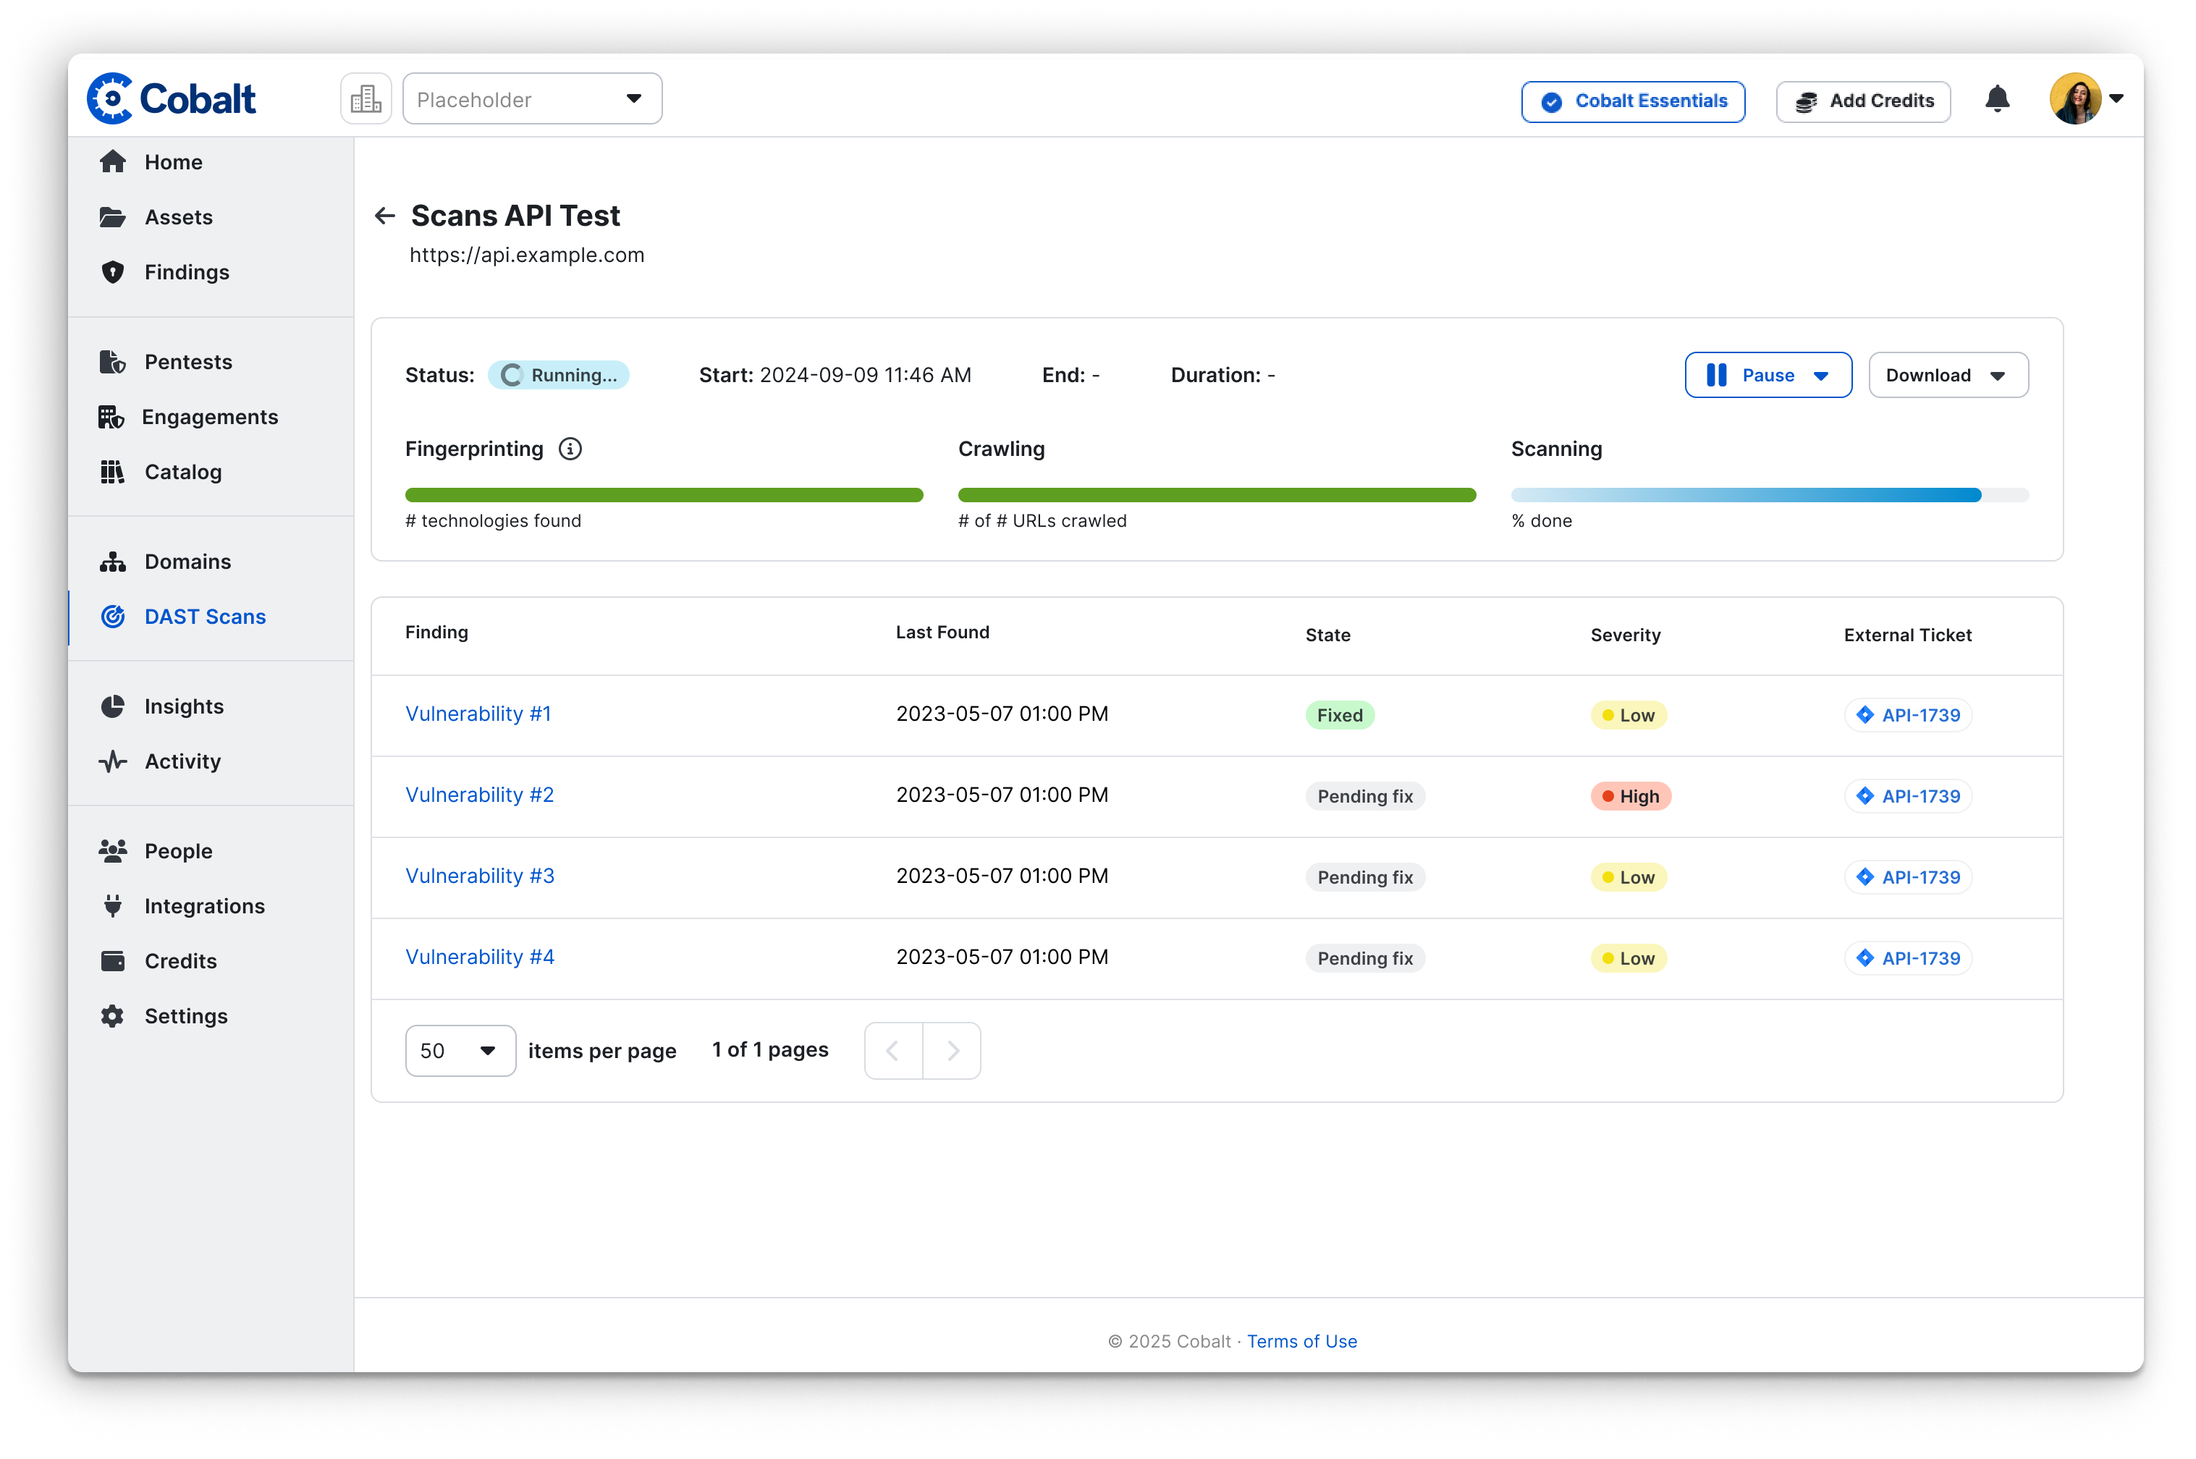This screenshot has width=2196, height=1459.
Task: Click the organization building icon
Action: 366,98
